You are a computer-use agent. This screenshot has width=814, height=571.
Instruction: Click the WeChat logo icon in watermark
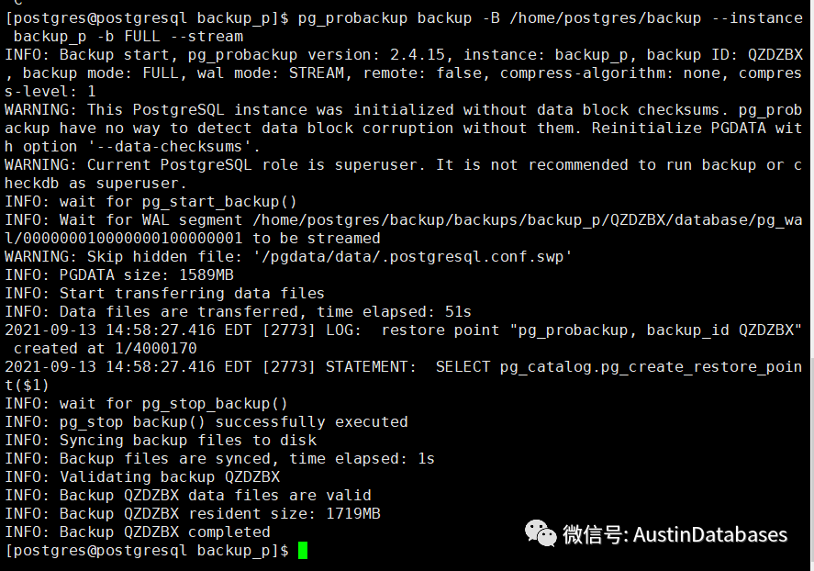[x=541, y=532]
